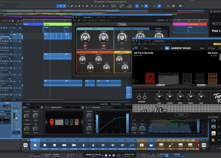Click the Bass guitar channel icon
221x158 pixels.
[x=171, y=145]
